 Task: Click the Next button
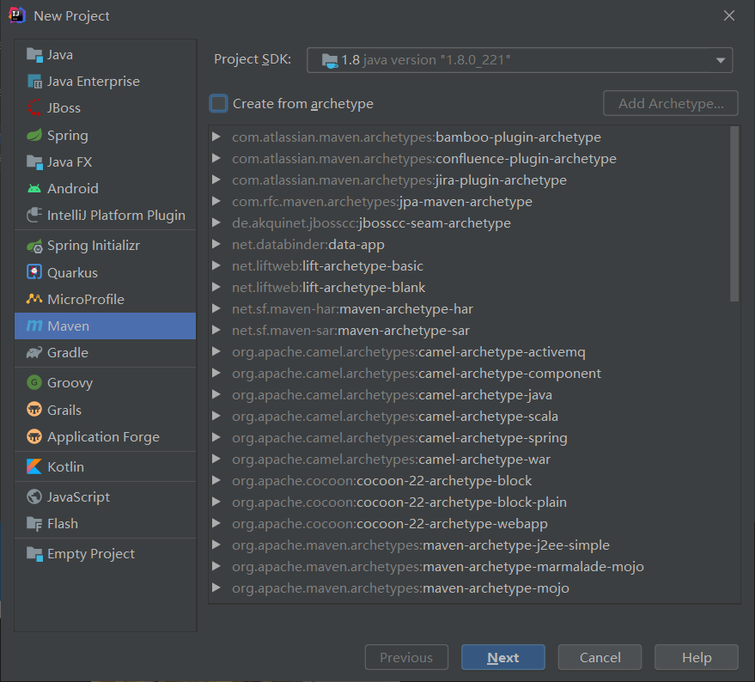tap(503, 657)
